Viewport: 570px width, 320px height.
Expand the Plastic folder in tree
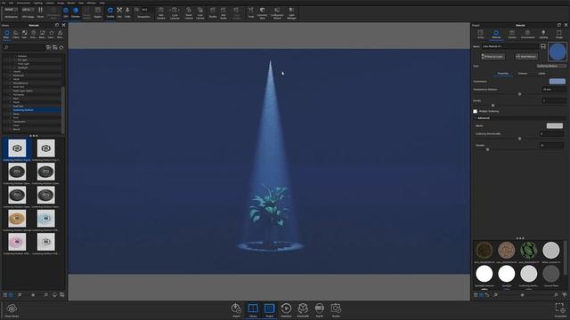(x=10, y=102)
